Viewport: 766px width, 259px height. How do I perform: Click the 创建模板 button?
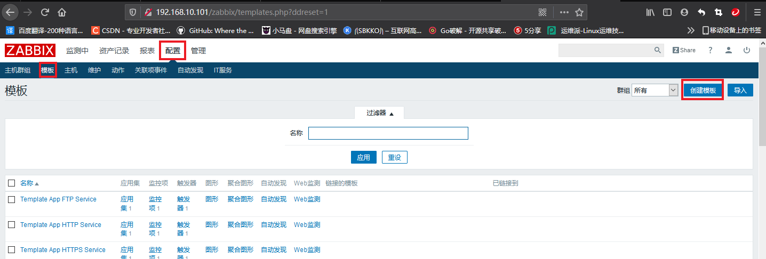click(703, 90)
